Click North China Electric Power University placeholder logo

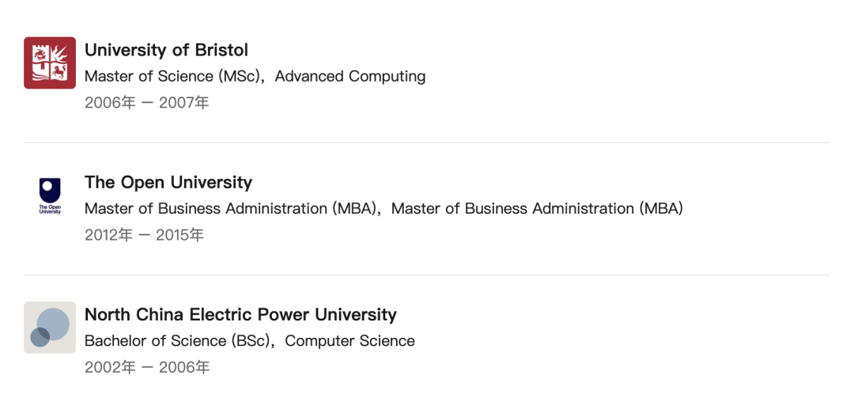click(x=50, y=327)
